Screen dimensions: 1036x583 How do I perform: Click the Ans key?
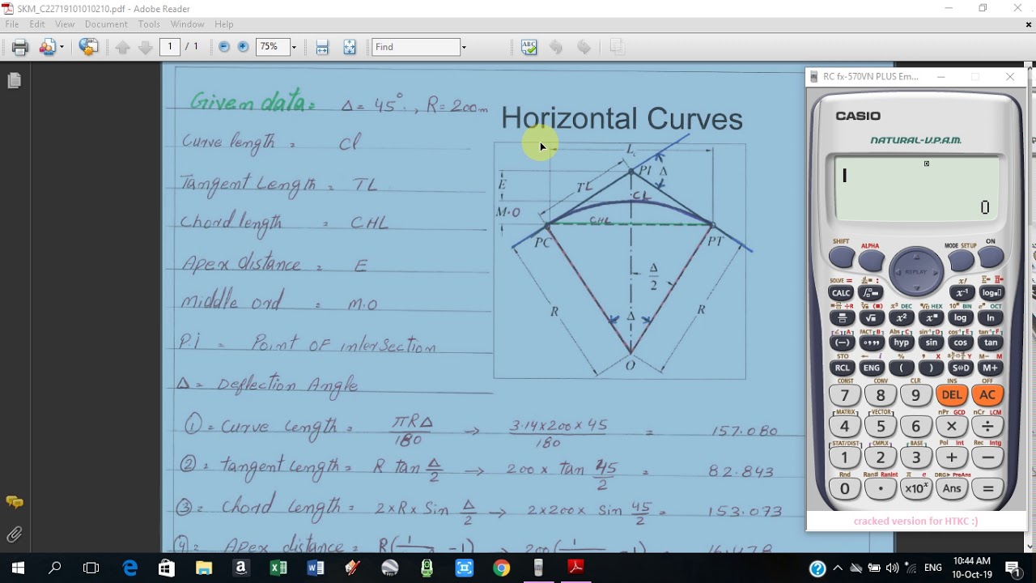952,488
